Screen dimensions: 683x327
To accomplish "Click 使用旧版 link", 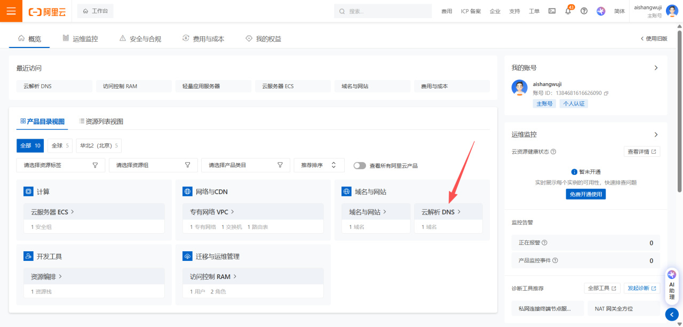I will coord(654,38).
